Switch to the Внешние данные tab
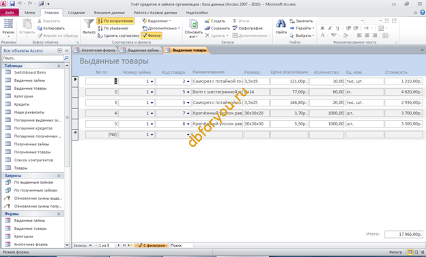 (109, 12)
